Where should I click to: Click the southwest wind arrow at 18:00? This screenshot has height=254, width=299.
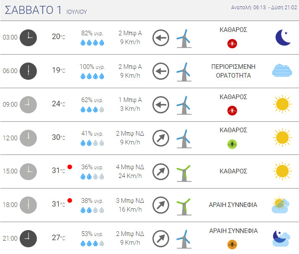[161, 205]
